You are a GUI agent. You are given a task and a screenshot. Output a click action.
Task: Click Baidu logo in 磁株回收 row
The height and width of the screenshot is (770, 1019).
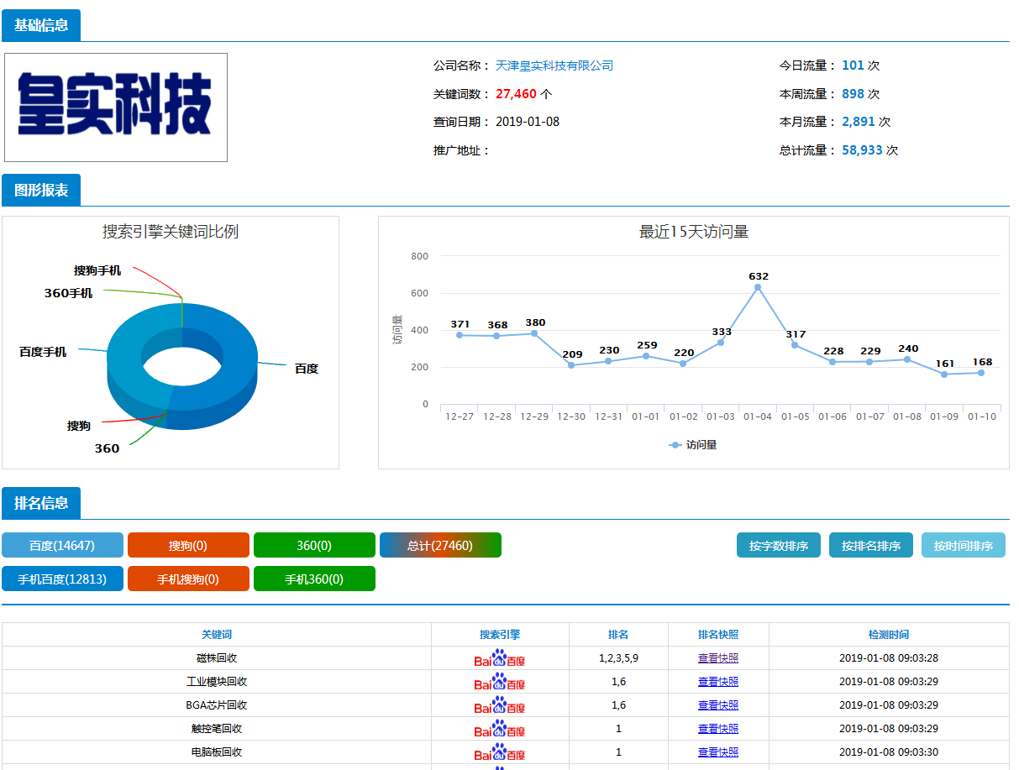500,658
